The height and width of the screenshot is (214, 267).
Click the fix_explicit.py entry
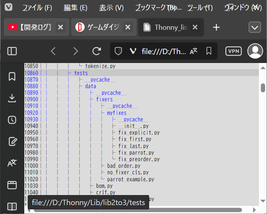point(139,133)
